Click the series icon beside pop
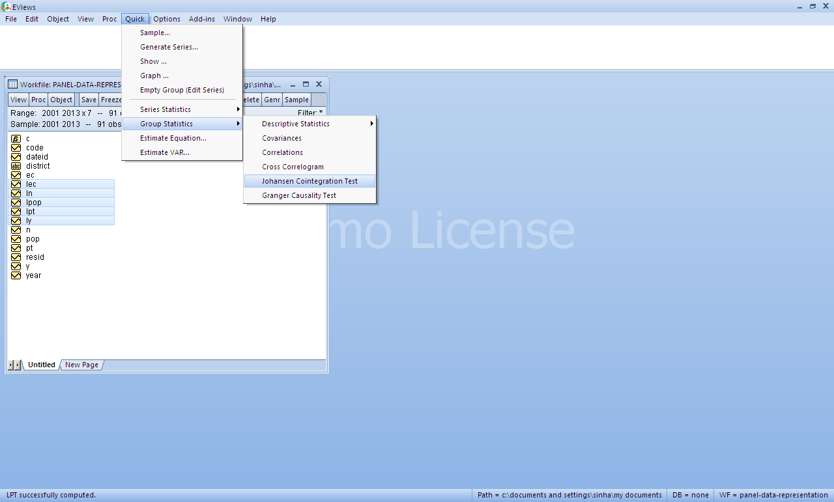 coord(16,239)
